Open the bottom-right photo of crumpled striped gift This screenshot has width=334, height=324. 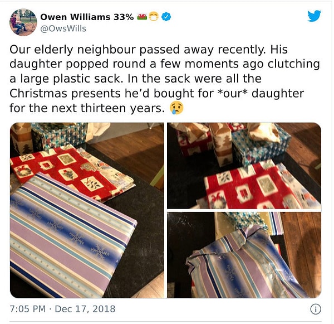click(x=244, y=255)
